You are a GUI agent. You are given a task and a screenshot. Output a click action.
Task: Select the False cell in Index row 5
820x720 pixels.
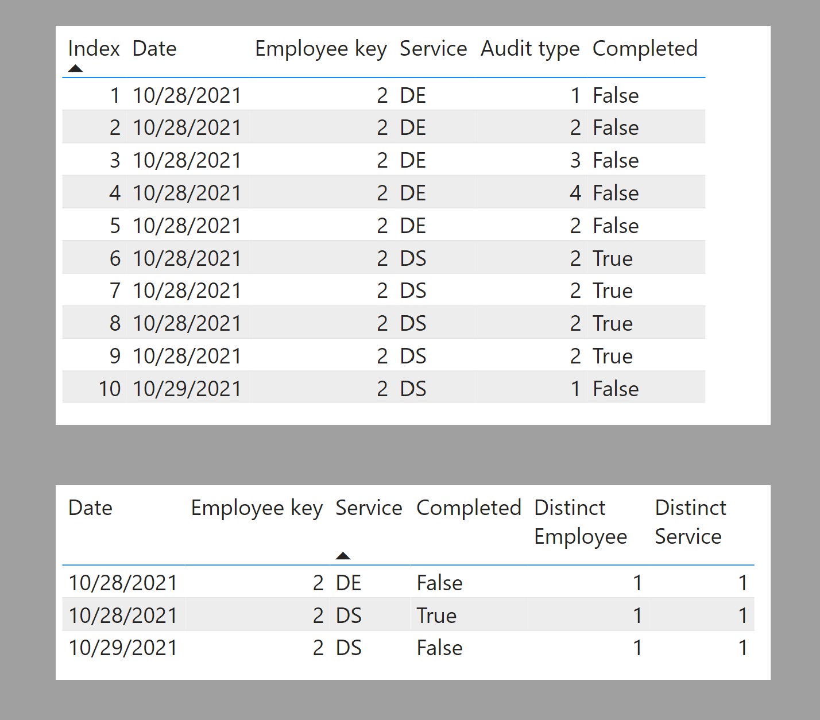[616, 226]
